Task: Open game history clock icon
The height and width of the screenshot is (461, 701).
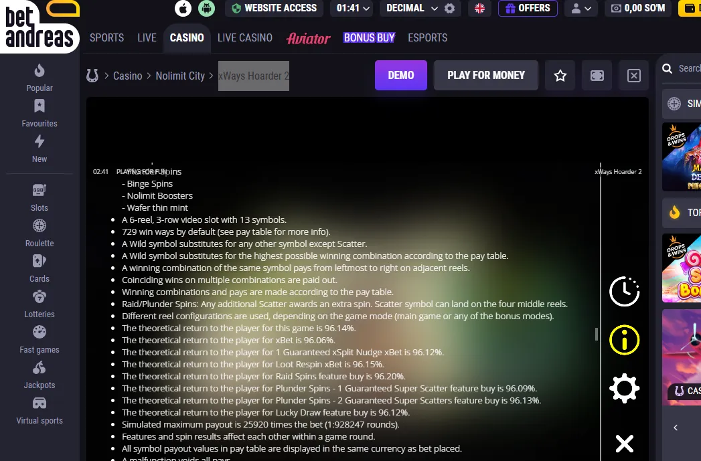Action: 624,292
